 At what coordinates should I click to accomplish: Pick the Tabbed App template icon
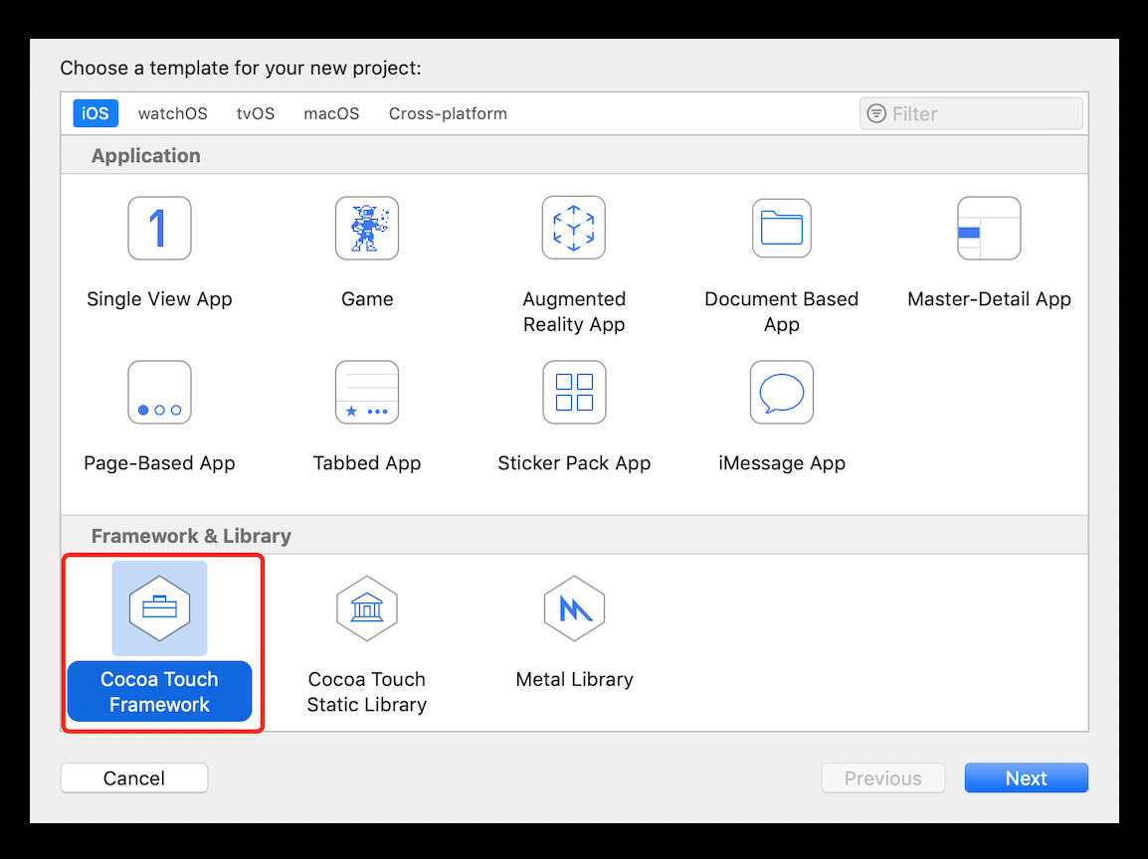tap(367, 393)
